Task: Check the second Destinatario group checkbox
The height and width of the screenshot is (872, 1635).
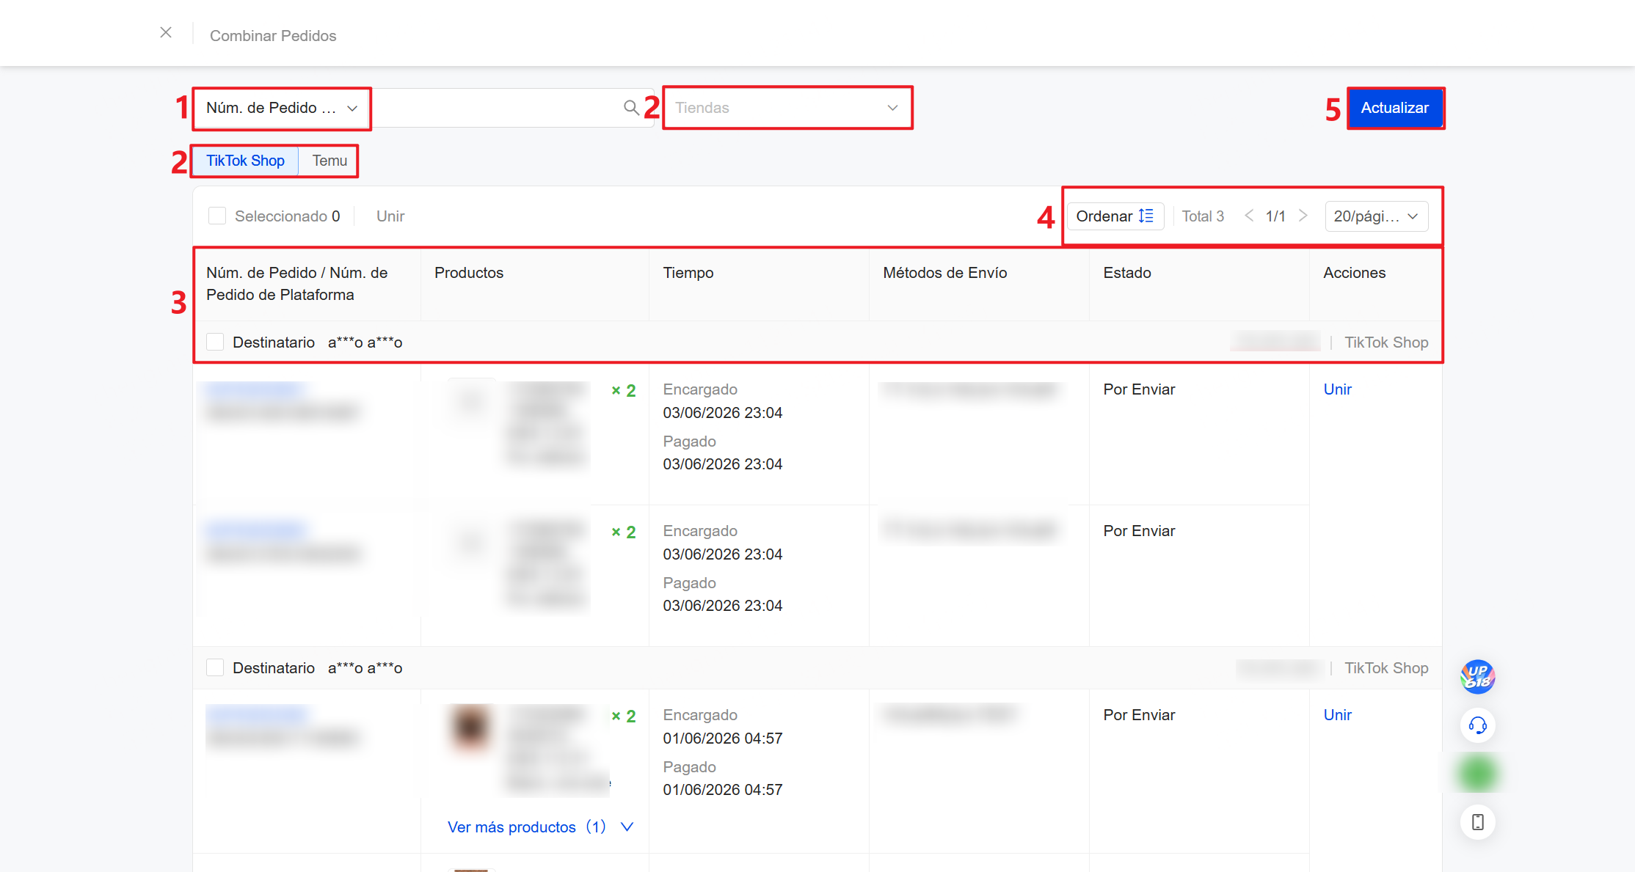Action: [215, 667]
